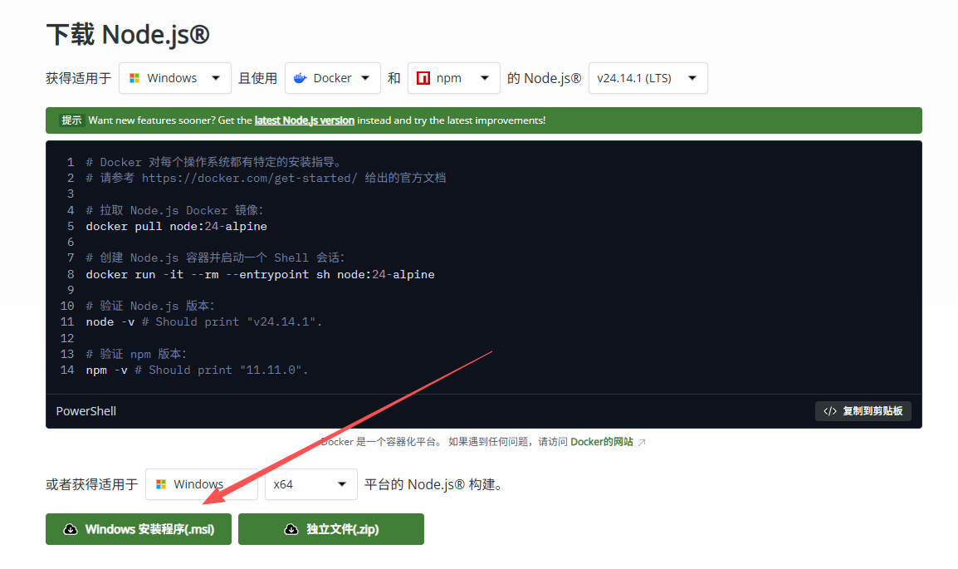Viewport: 958px width, 569px height.
Task: Click the external link arrow beside Docker的网站
Action: pos(642,442)
